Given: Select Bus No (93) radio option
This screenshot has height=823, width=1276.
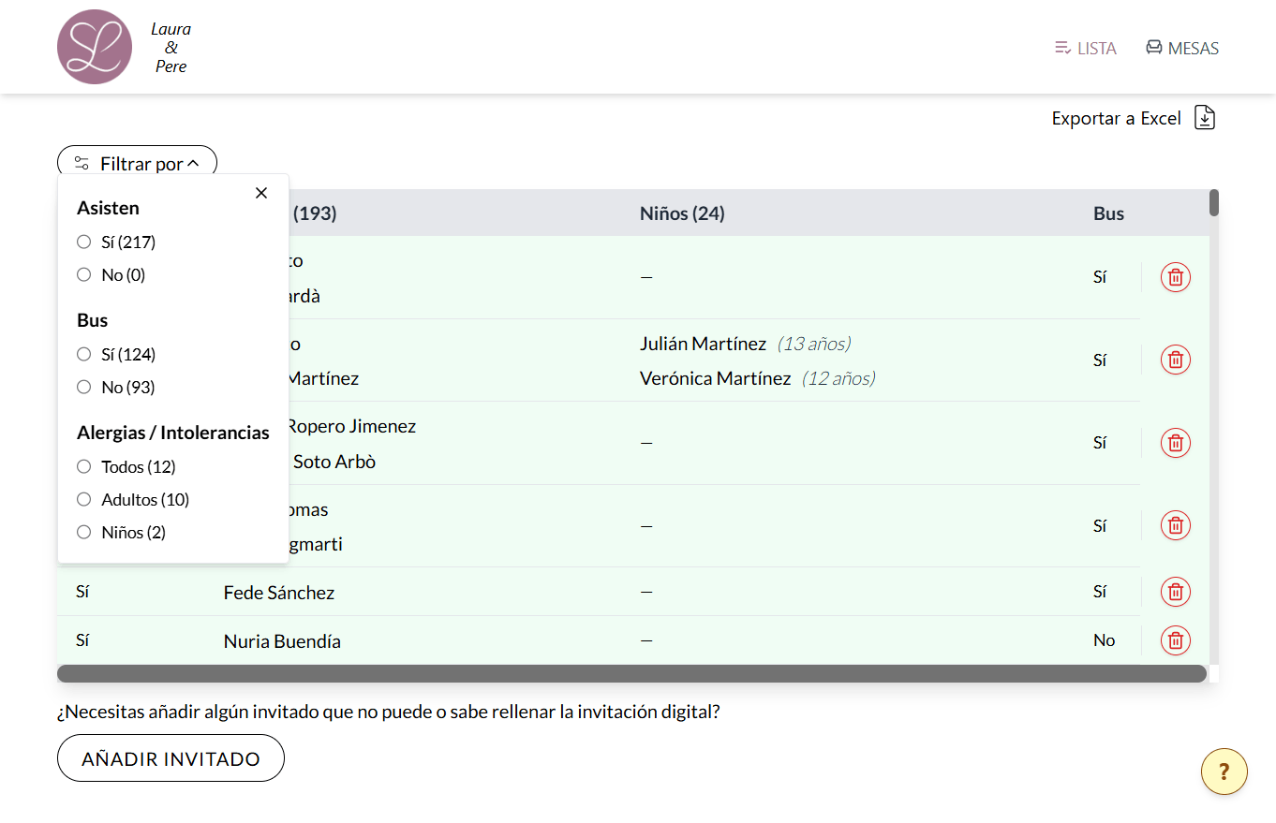Looking at the screenshot, I should pyautogui.click(x=84, y=387).
